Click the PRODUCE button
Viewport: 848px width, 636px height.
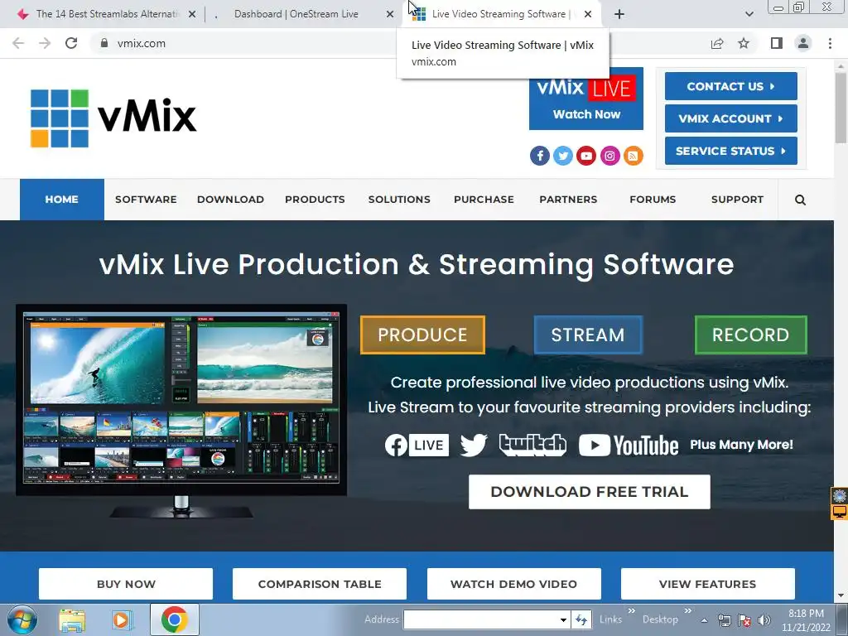click(422, 335)
